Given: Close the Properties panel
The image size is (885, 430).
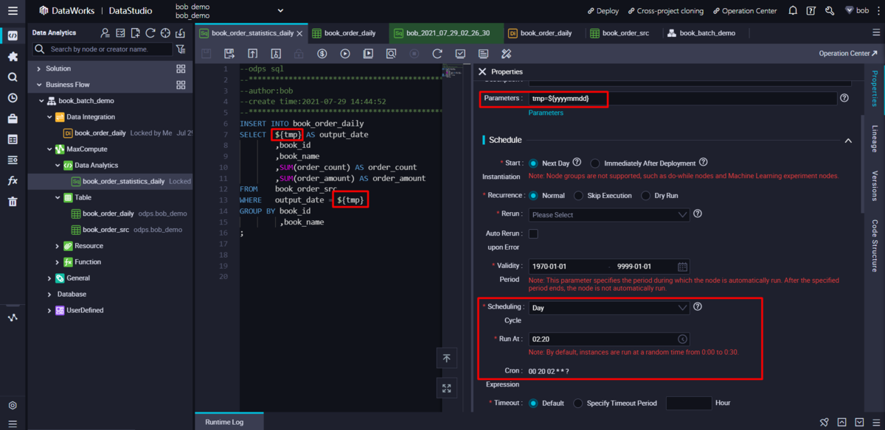Looking at the screenshot, I should (482, 71).
